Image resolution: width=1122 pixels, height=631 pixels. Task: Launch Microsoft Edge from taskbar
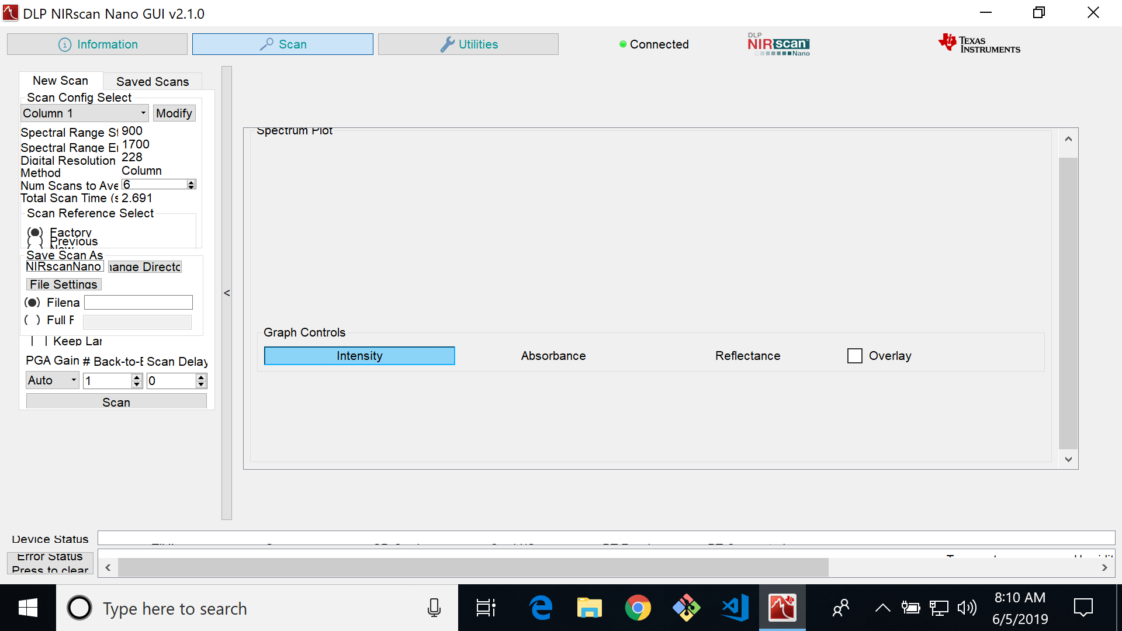click(541, 608)
